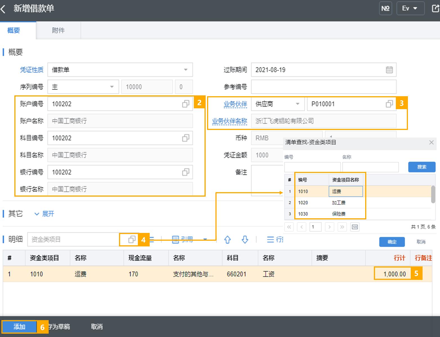
Task: Open lookup icon in P010001 partner field
Action: point(389,104)
